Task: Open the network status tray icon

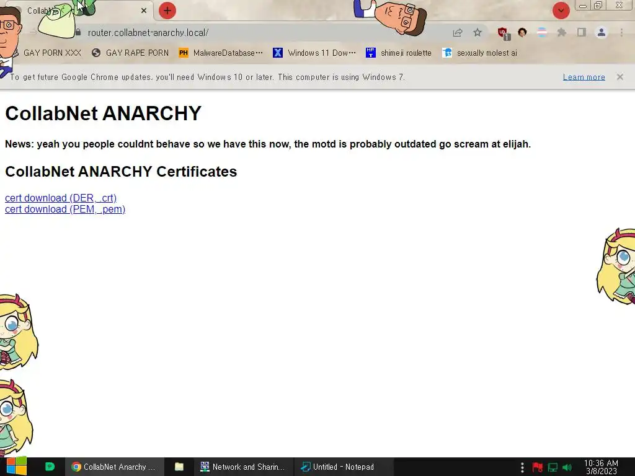Action: coord(553,467)
